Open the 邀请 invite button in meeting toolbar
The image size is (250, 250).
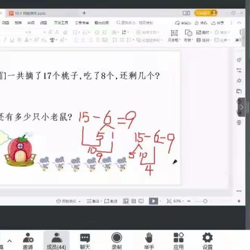pyautogui.click(x=28, y=241)
